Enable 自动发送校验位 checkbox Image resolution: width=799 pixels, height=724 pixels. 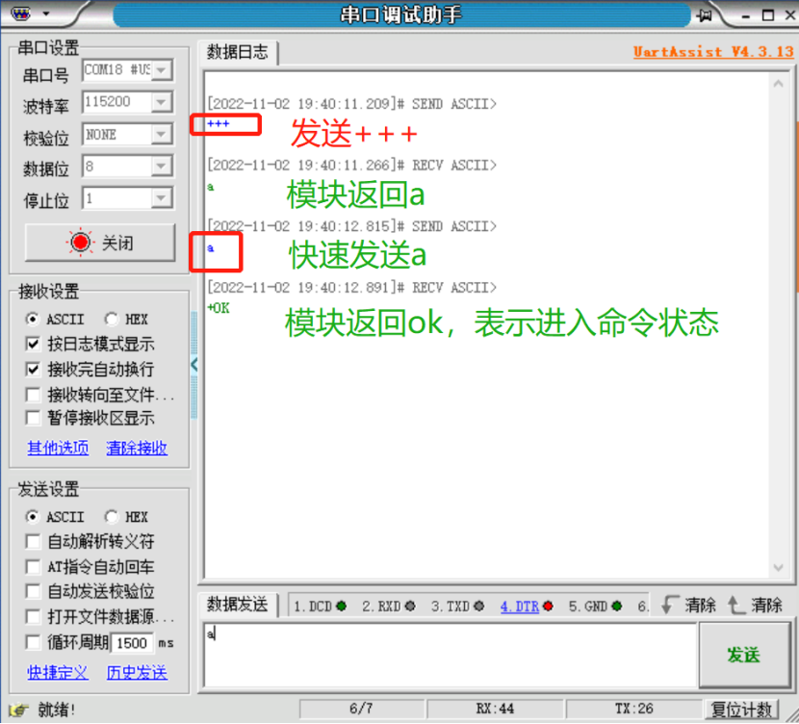pos(33,591)
